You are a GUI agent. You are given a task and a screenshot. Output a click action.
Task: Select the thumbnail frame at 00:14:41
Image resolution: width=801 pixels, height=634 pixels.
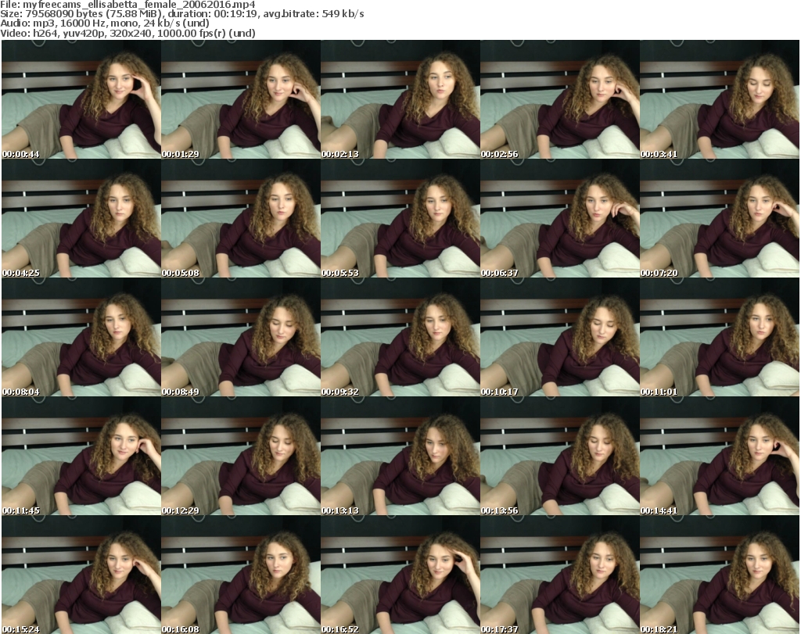pyautogui.click(x=720, y=456)
